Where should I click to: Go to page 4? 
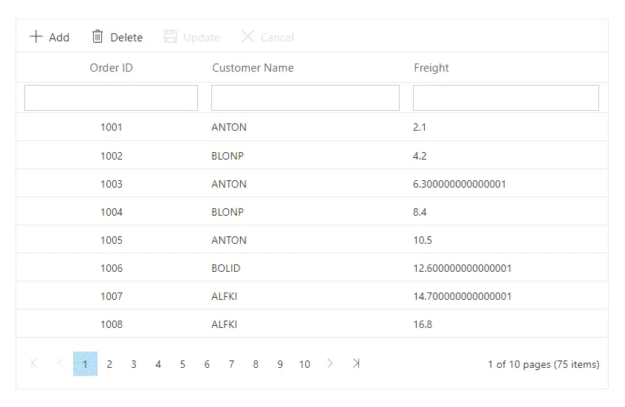pyautogui.click(x=158, y=364)
